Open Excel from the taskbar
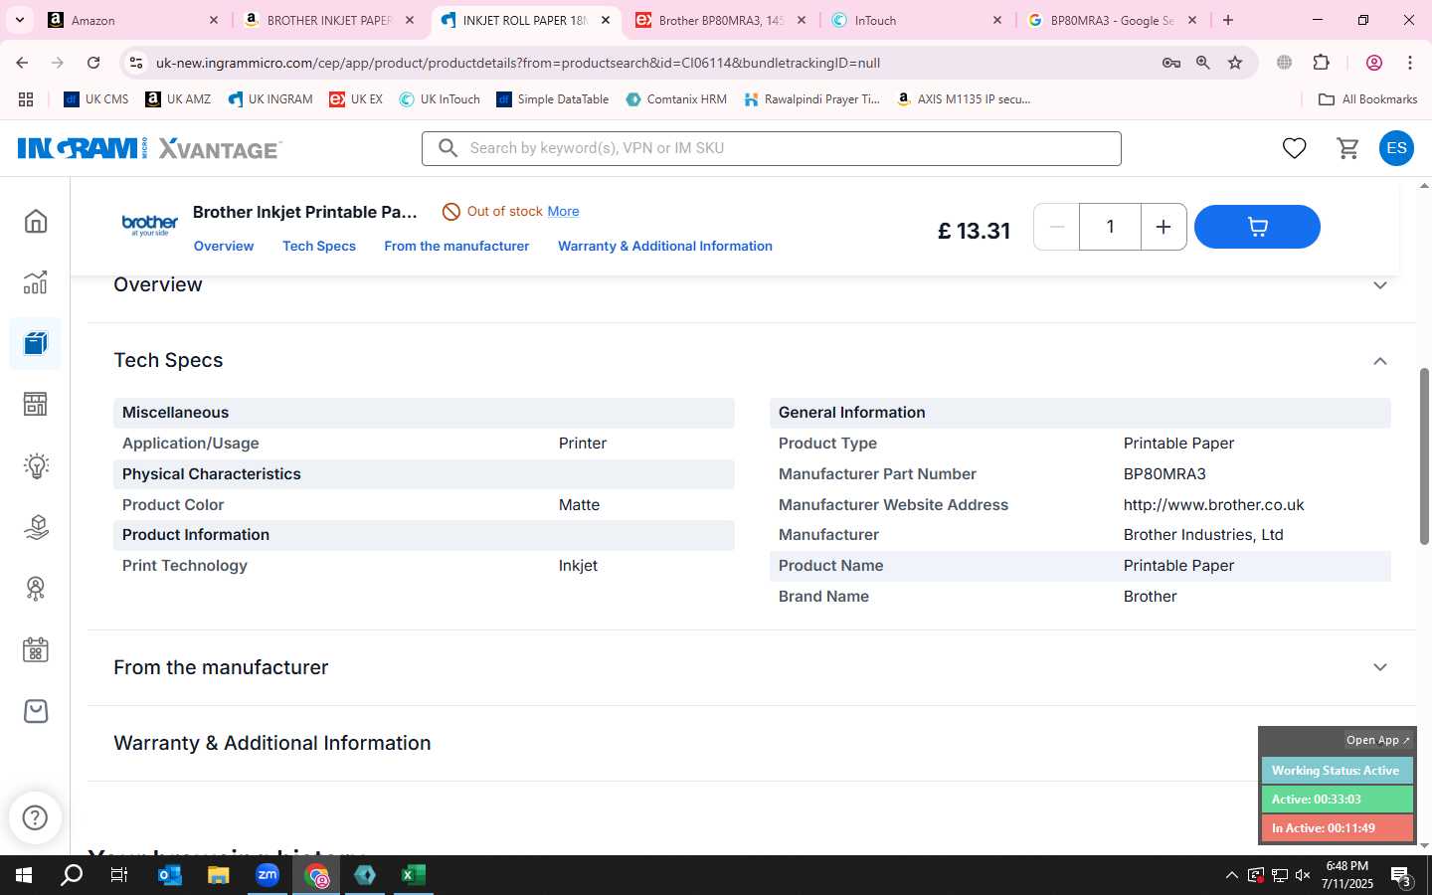This screenshot has height=895, width=1432. (x=414, y=875)
